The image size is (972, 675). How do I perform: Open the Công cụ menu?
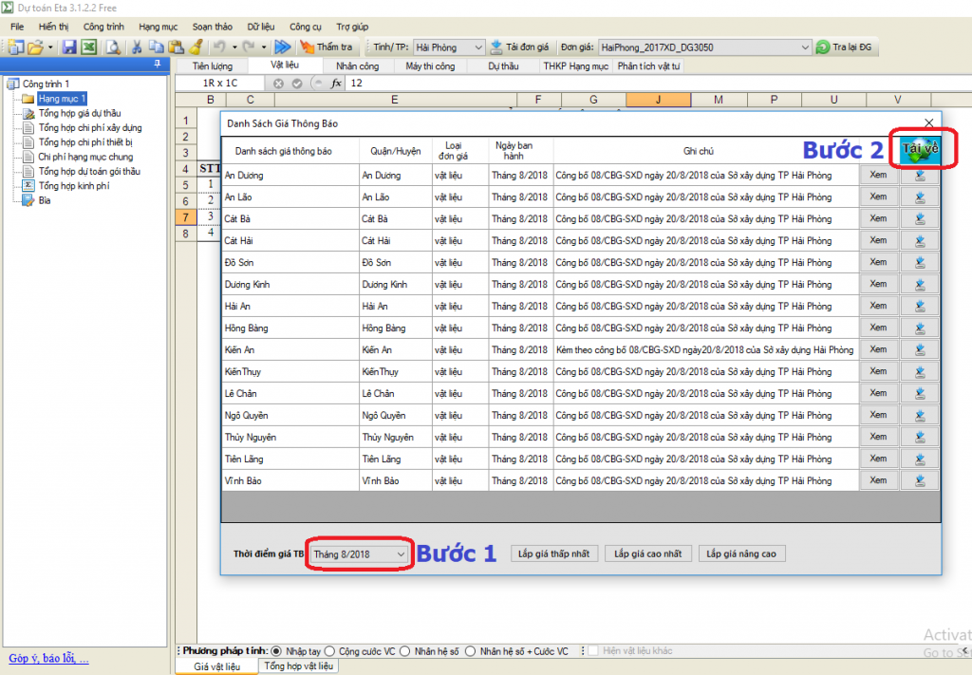pos(305,26)
